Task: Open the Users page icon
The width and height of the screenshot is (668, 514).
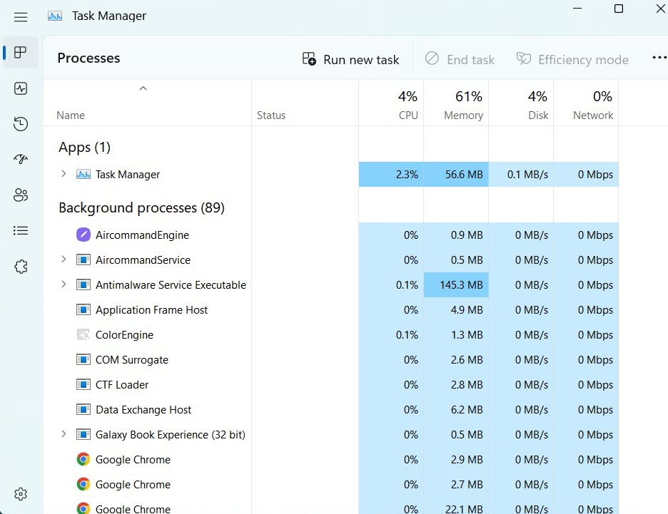Action: [x=21, y=195]
